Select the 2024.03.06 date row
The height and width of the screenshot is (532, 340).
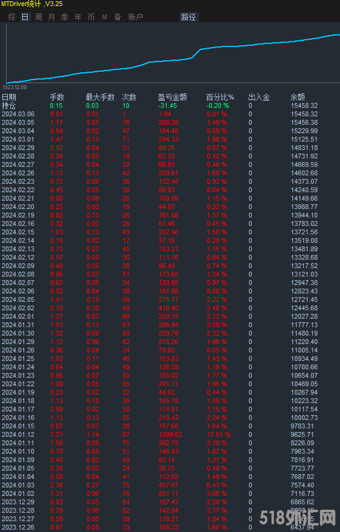click(x=18, y=114)
